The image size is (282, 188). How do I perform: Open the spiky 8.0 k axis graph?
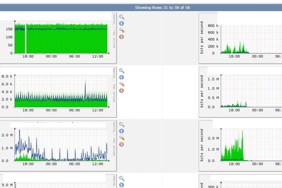point(58,92)
